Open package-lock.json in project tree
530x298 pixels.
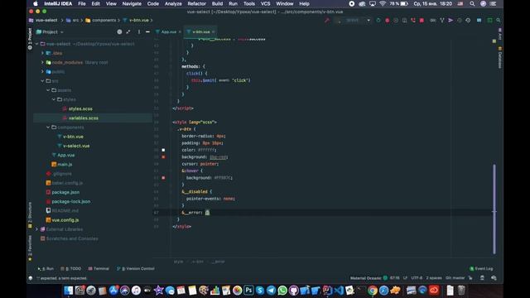coord(70,201)
